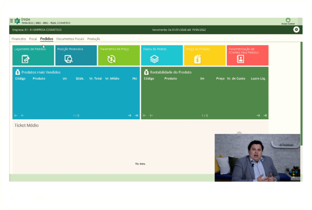312x210 pixels.
Task: Open the Dados do Pedido tile
Action: tap(162, 55)
